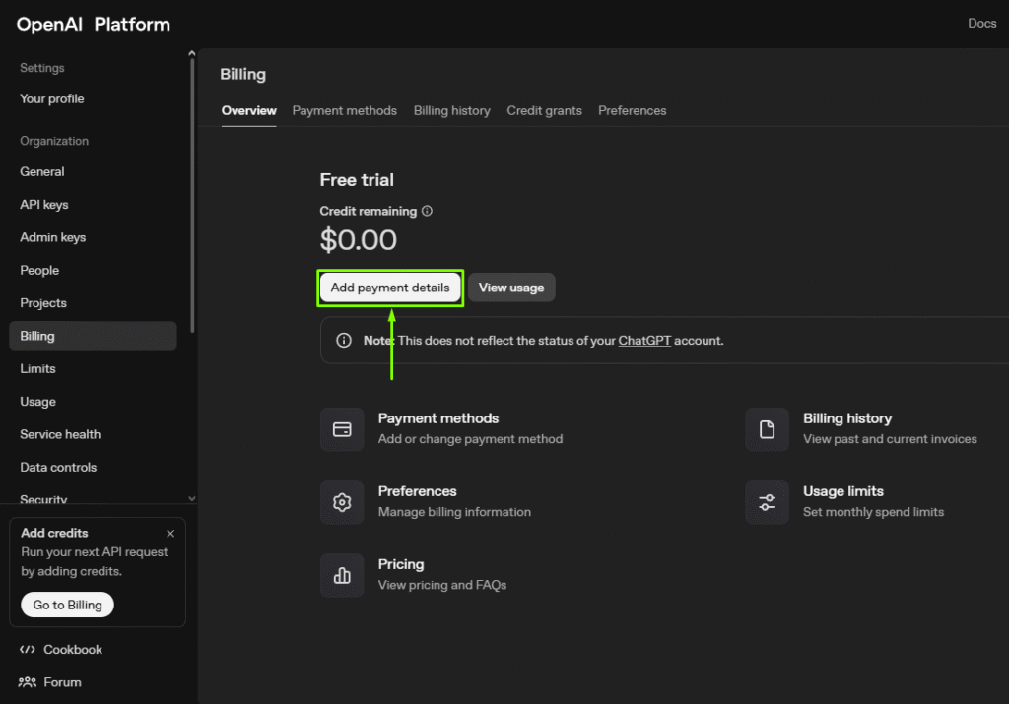Image resolution: width=1009 pixels, height=704 pixels.
Task: Click the View usage button
Action: 511,288
